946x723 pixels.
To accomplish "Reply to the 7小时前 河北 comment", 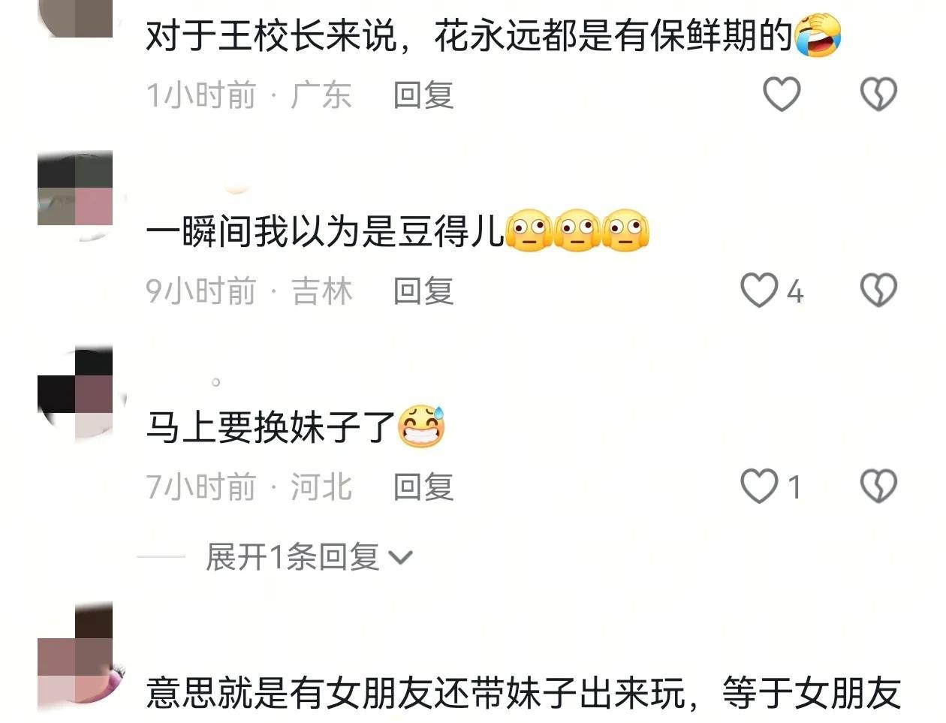I will (423, 487).
